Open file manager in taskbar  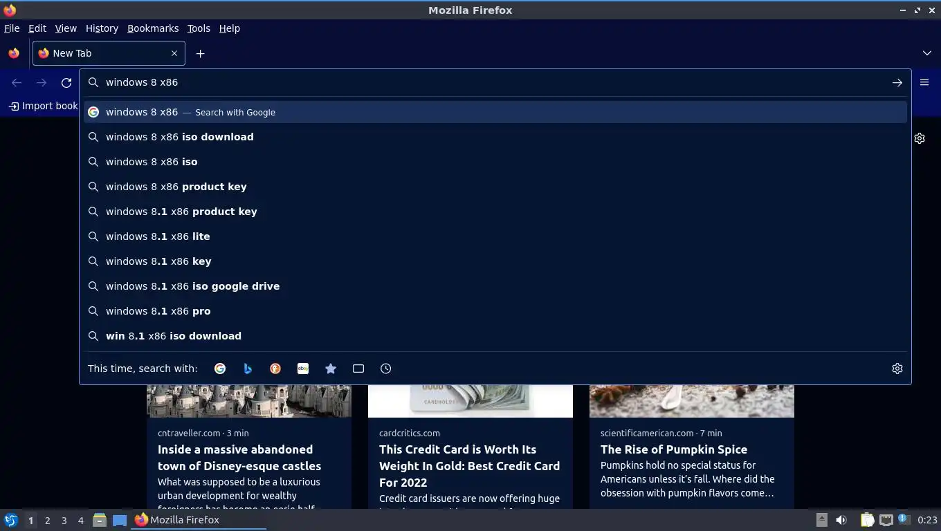[100, 520]
